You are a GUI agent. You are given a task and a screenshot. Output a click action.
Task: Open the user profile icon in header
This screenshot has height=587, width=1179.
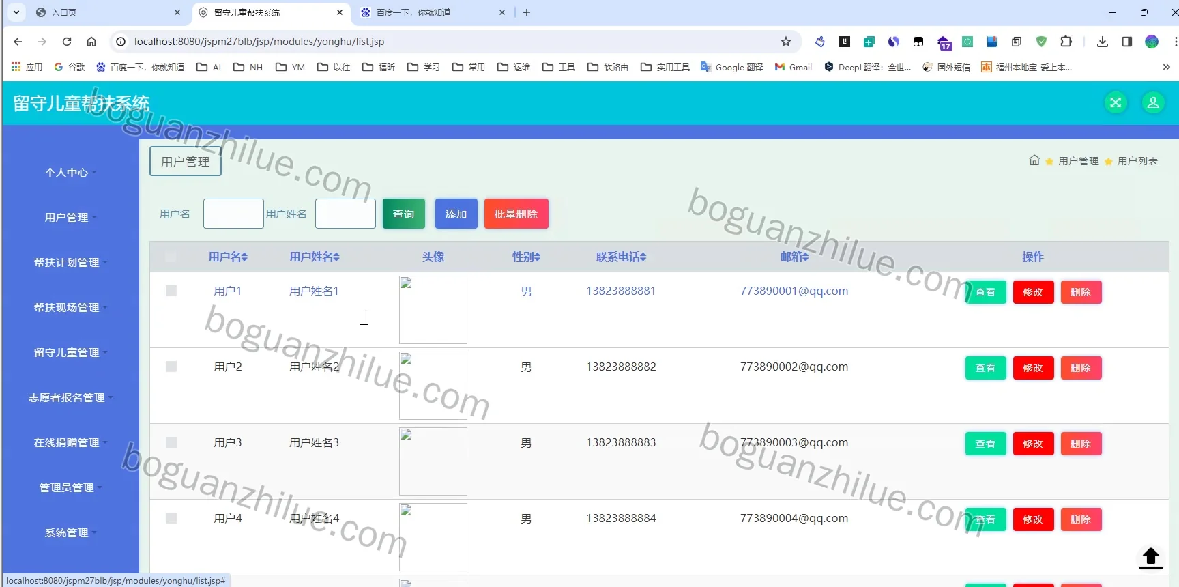tap(1153, 102)
